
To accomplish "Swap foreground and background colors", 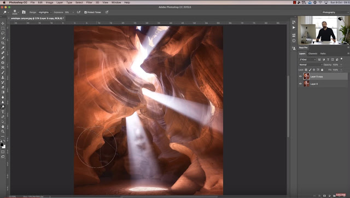I will point(4,141).
